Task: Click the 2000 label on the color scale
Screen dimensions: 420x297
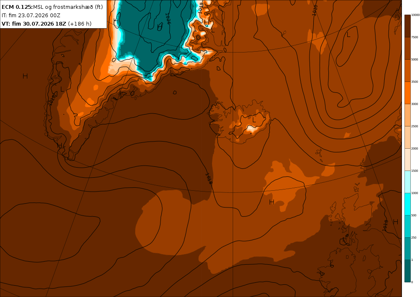Action: 415,148
